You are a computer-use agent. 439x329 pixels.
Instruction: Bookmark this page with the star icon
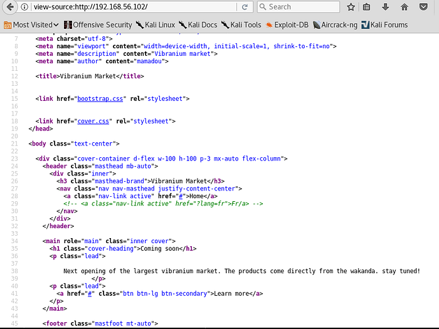point(351,7)
